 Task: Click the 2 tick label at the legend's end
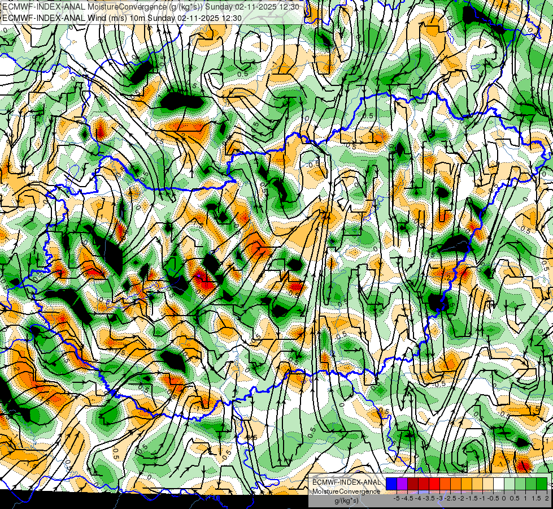click(547, 498)
